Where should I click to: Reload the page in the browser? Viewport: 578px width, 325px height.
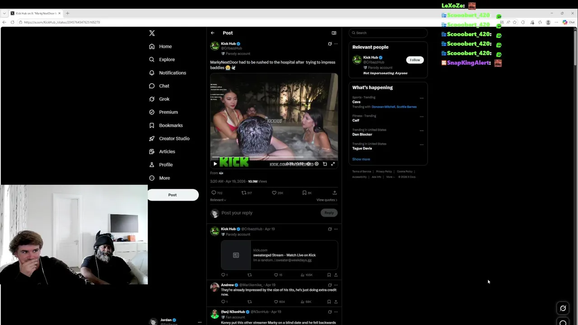[x=12, y=22]
